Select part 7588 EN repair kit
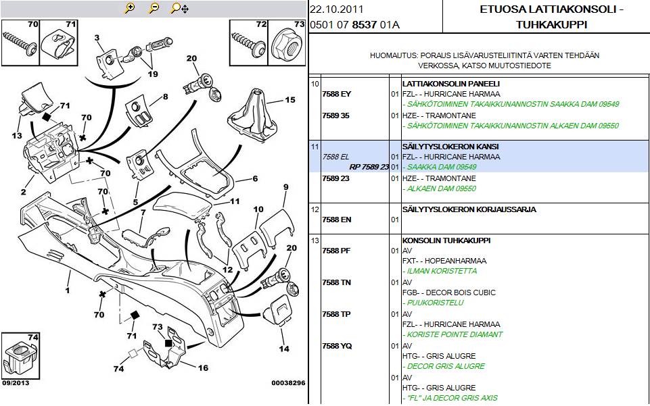 pyautogui.click(x=336, y=220)
